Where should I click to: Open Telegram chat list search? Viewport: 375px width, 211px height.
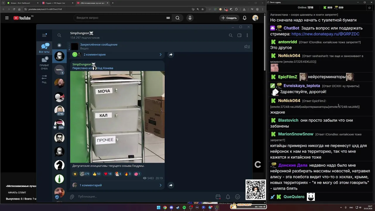pos(59,35)
